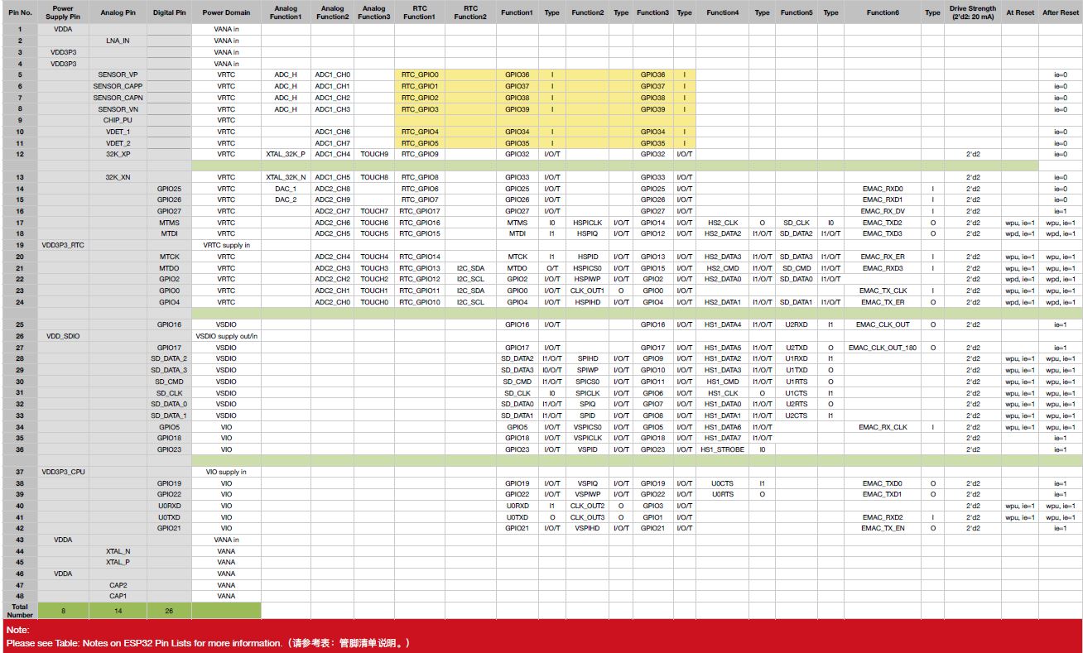Click the CAP2 analog pin cell
Viewport: 1083px width, 653px height.
click(118, 585)
